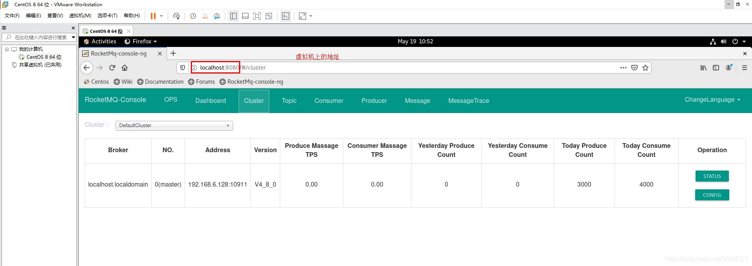Viewport: 752px width, 266px height.
Task: Click the STATUS button for the broker
Action: coord(712,176)
